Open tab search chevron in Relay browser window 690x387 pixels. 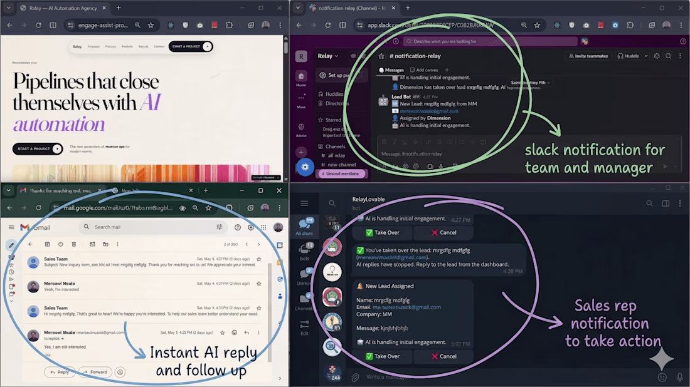point(9,8)
